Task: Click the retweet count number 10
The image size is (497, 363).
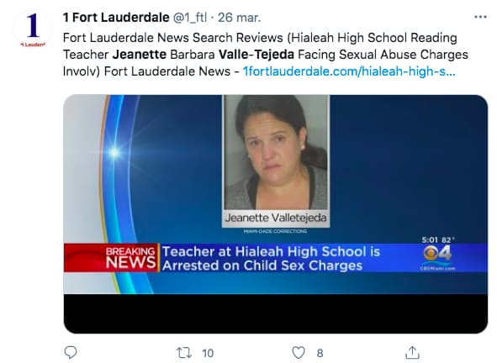Action: tap(208, 353)
